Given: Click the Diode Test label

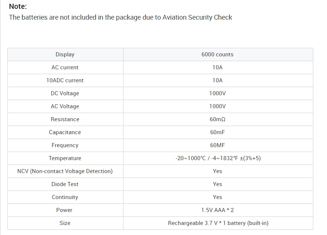Looking at the screenshot, I should tap(65, 184).
